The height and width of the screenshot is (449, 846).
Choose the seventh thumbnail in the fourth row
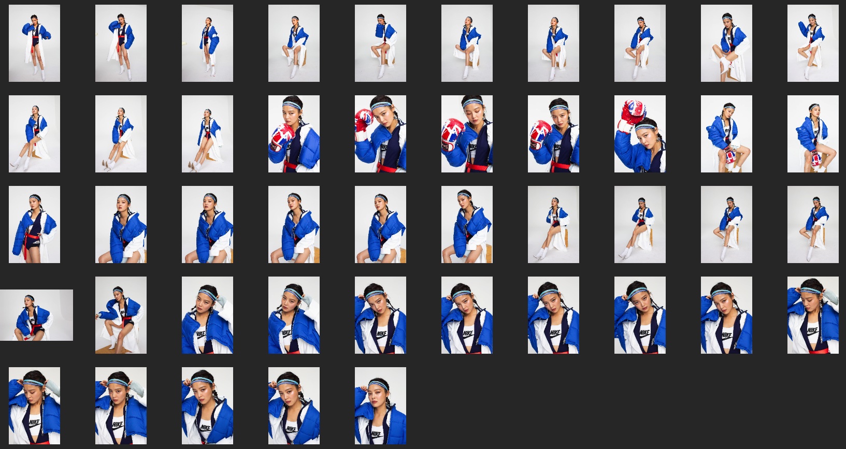553,315
